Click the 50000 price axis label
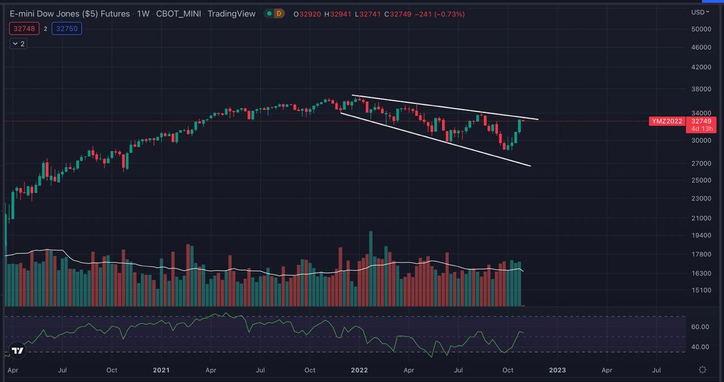The image size is (724, 382). tap(701, 29)
